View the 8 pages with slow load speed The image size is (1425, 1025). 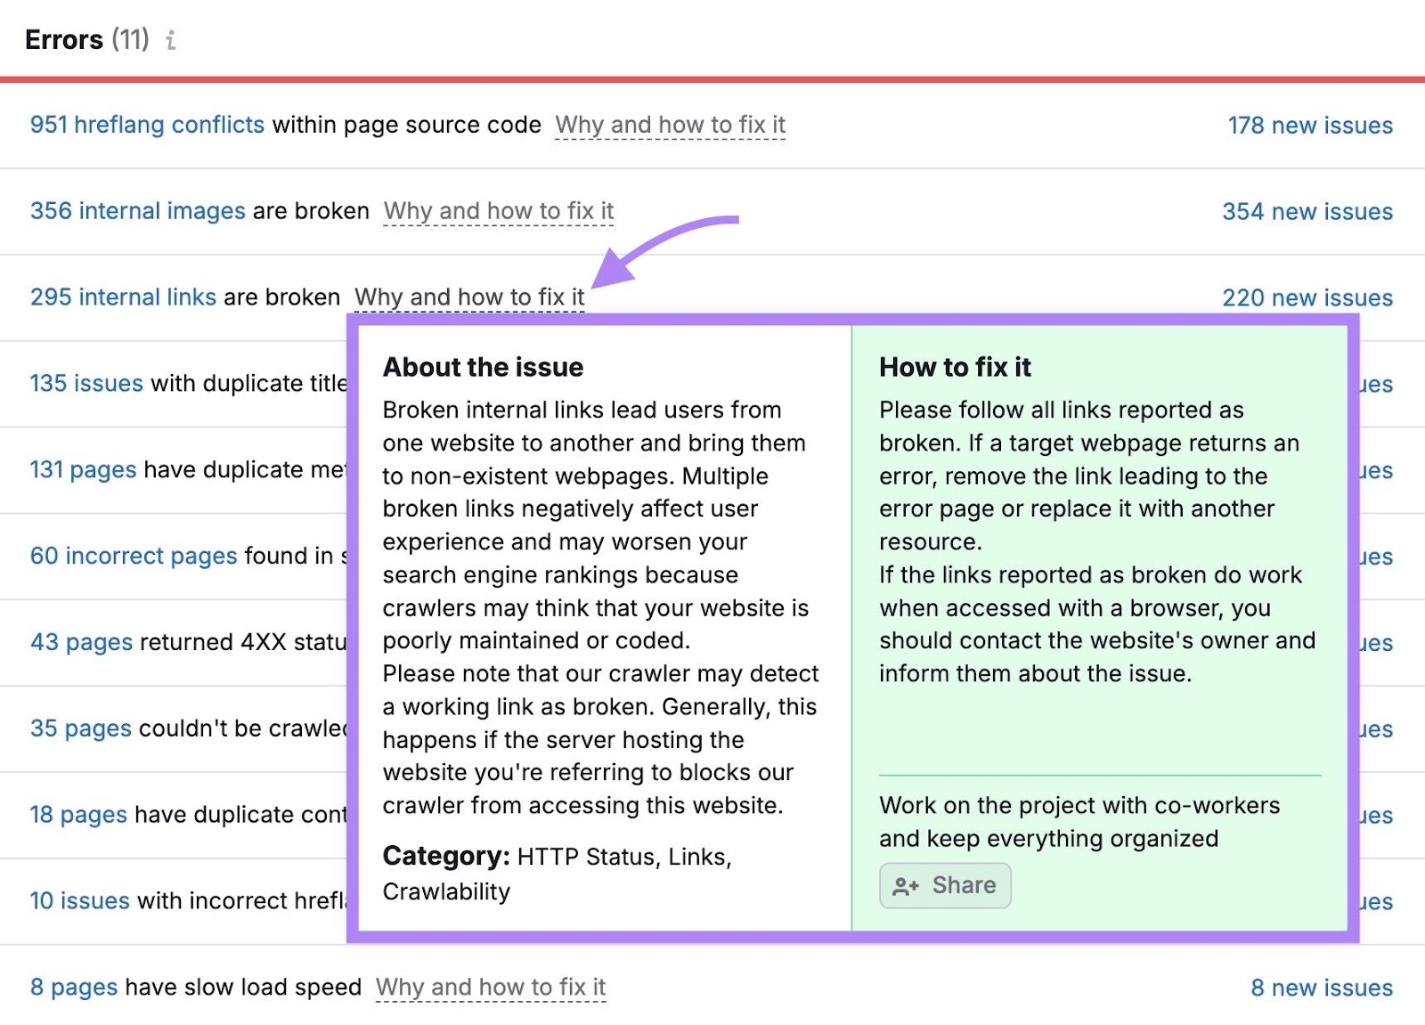tap(73, 987)
